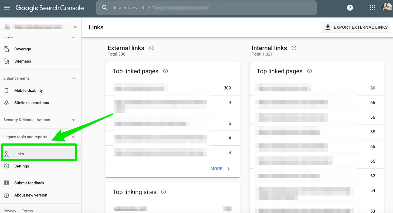
Task: Collapse the Enhancements section
Action: (73, 78)
